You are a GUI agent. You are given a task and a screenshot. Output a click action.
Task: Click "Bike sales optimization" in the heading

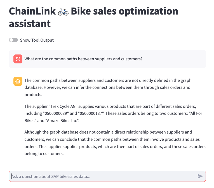pos(124,11)
